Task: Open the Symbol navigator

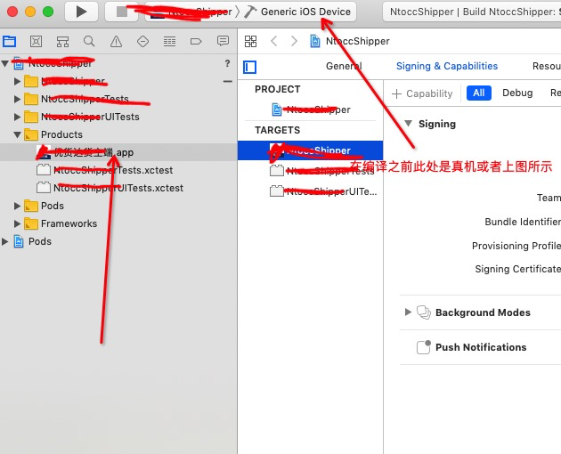Action: (62, 42)
